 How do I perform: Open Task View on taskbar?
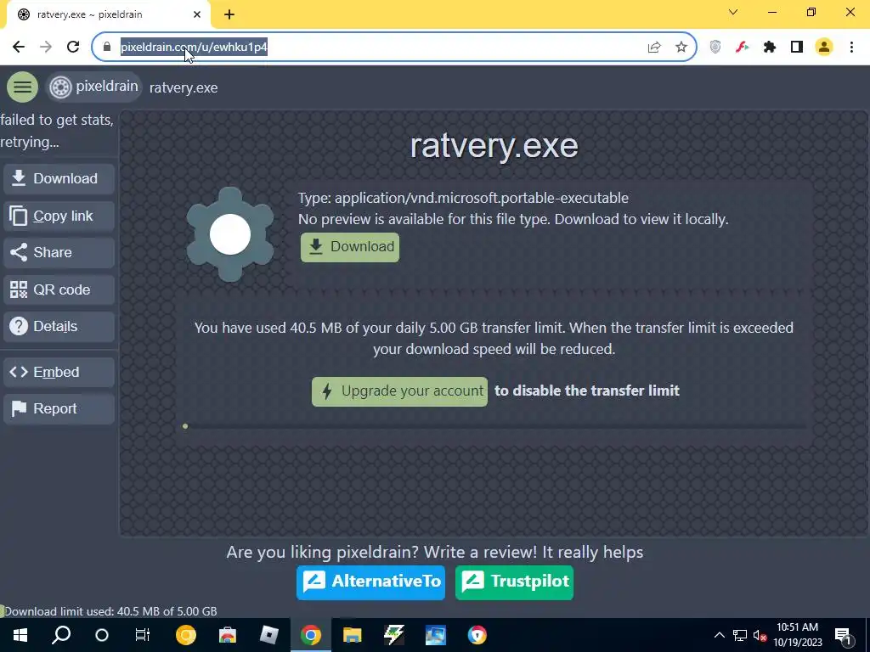(x=143, y=635)
